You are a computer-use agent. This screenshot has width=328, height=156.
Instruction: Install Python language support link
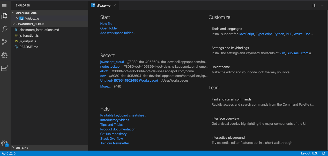pos(279,34)
